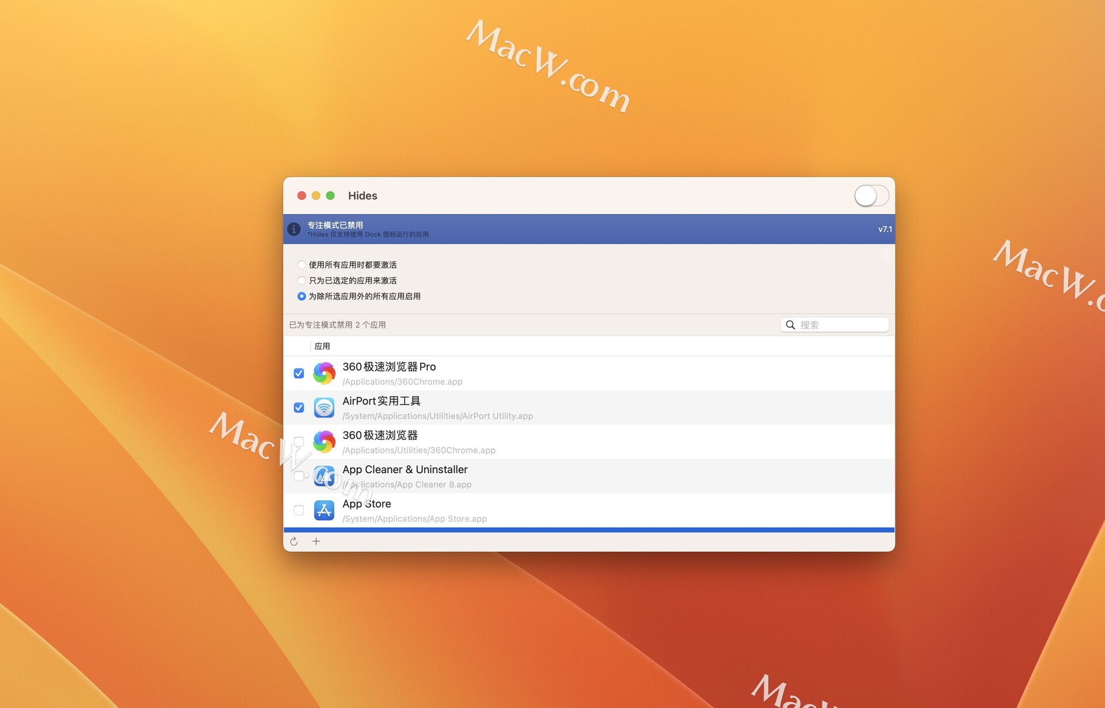Click the 360极速浏览器 icon in Utilities row
1105x708 pixels.
324,441
